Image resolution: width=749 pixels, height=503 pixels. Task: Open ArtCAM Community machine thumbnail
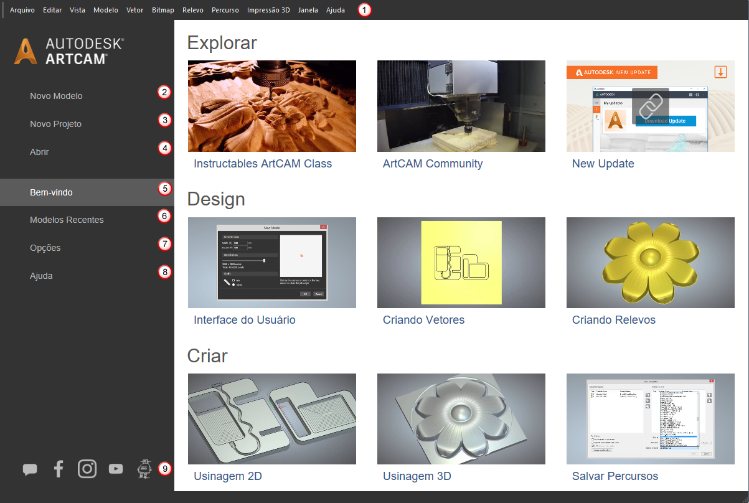coord(461,106)
